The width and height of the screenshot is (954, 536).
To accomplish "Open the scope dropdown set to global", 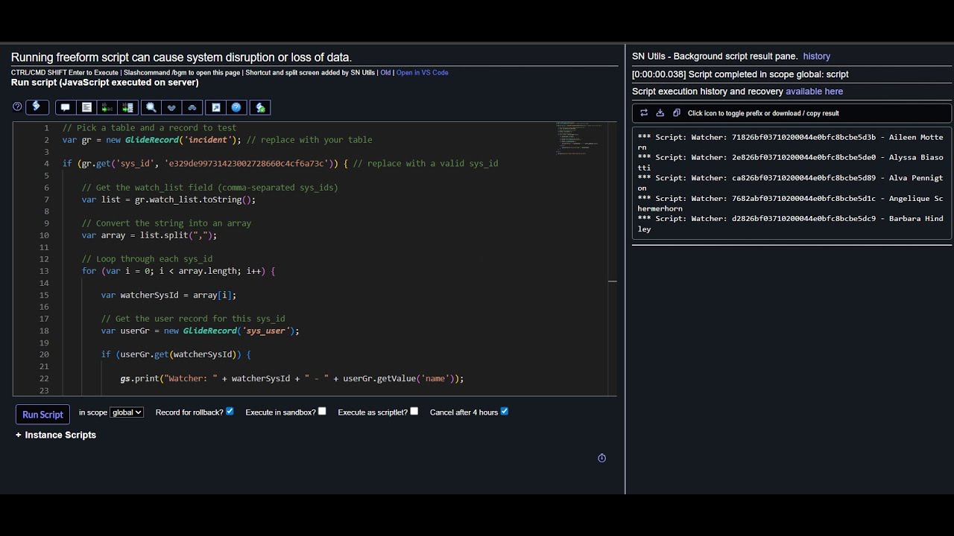I will coord(127,412).
